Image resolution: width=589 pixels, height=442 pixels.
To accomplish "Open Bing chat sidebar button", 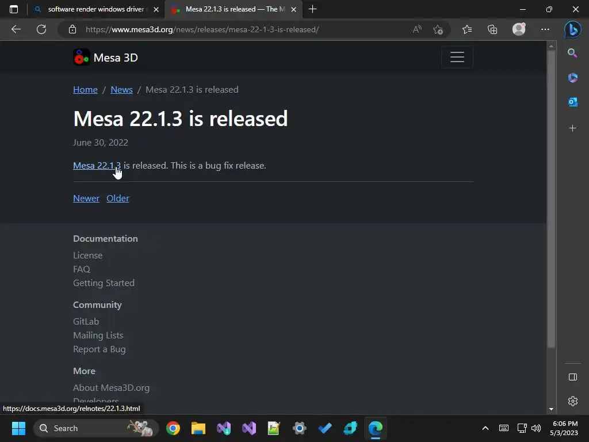I will 572,29.
